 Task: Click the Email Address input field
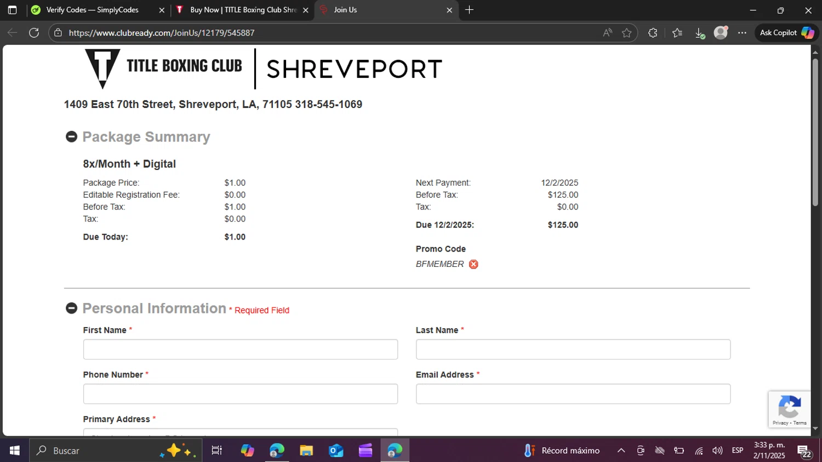(573, 393)
